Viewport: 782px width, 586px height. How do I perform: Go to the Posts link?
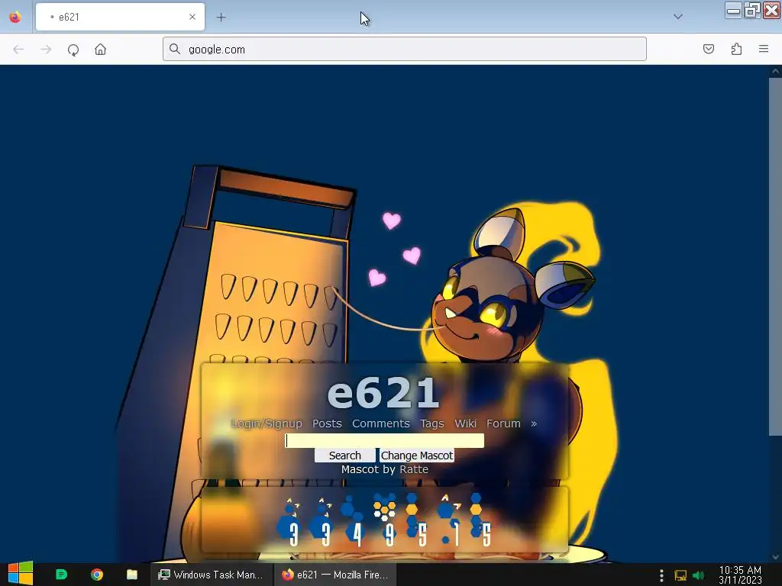(327, 423)
